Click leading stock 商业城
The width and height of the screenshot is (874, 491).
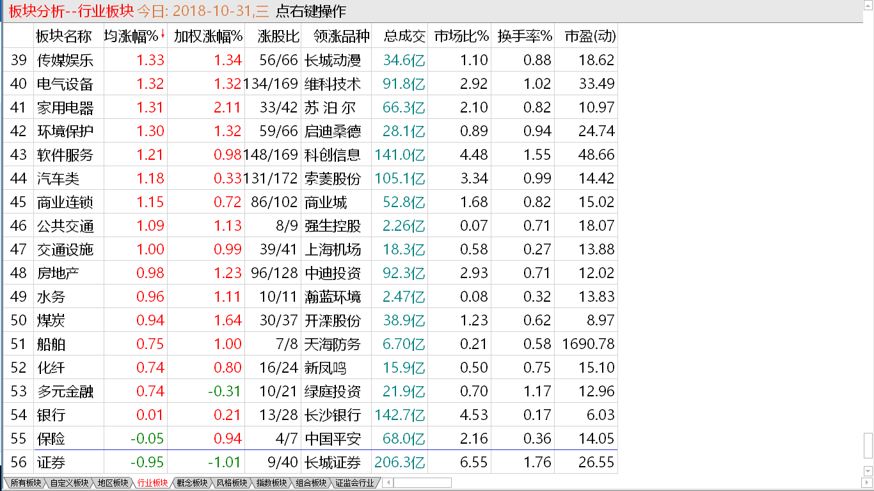pos(326,202)
